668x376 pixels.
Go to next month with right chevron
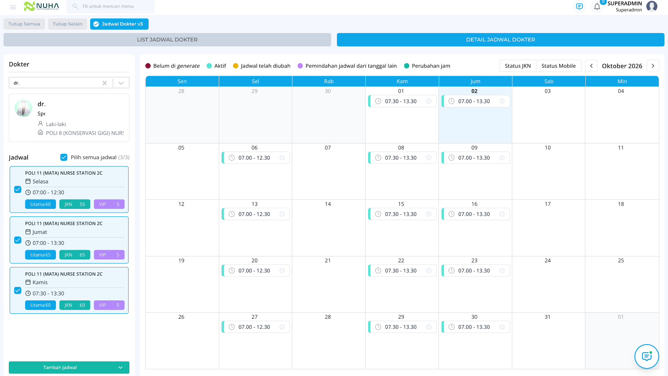coord(653,66)
